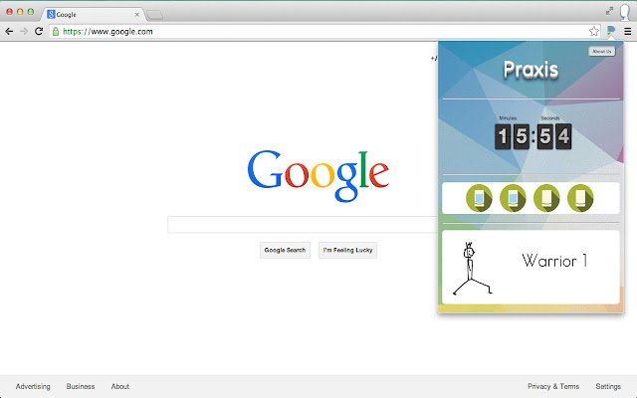Click the browser forward arrow
The image size is (637, 398).
(24, 31)
